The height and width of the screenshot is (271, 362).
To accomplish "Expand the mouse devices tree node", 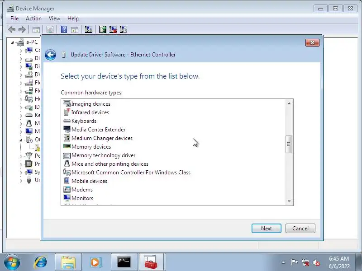I will [21, 124].
